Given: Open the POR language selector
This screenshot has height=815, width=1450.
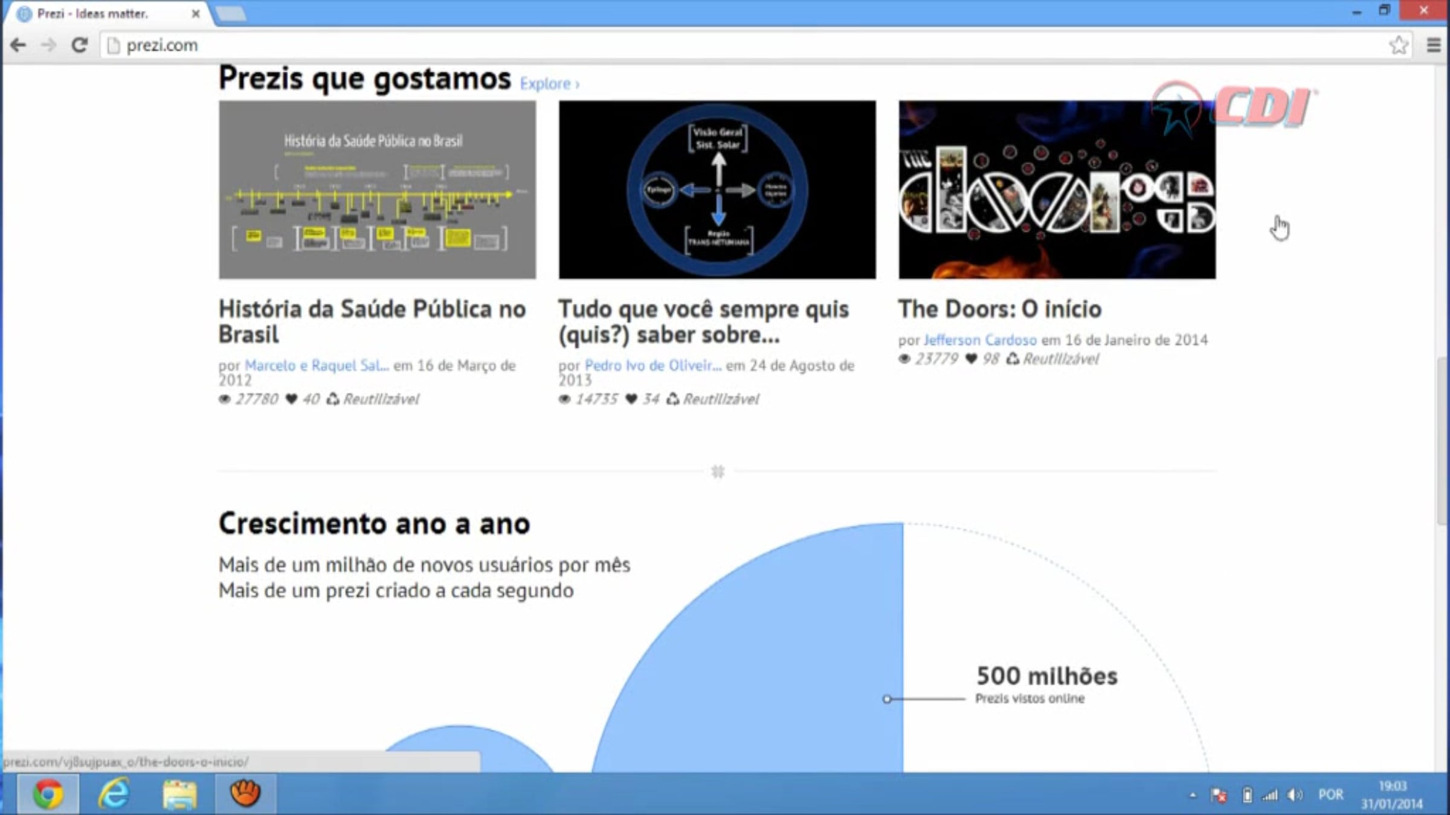Looking at the screenshot, I should click(1331, 794).
